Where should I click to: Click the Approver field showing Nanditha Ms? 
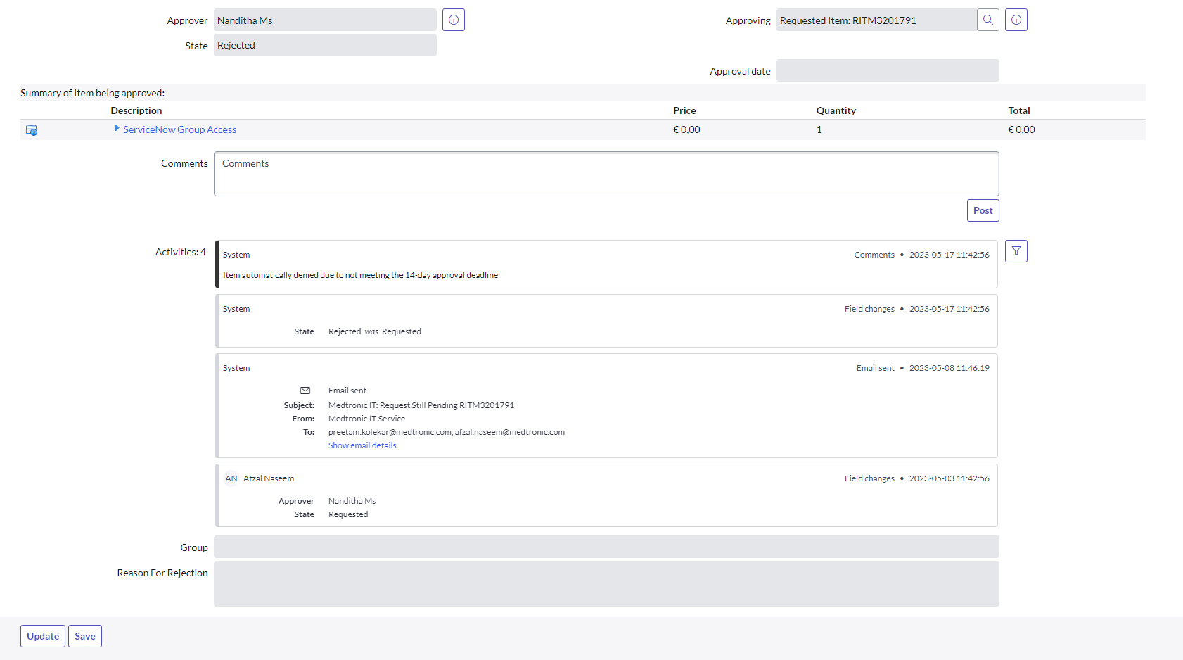[324, 20]
